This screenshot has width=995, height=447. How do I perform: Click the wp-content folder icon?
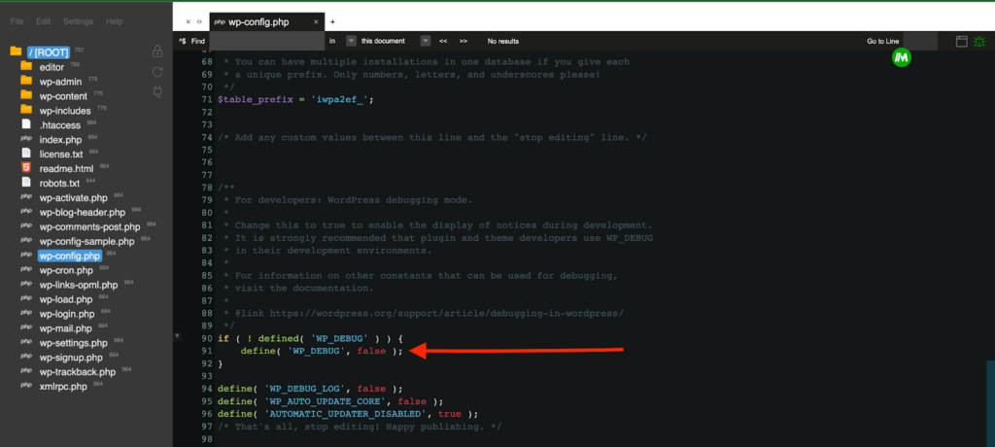pos(26,95)
